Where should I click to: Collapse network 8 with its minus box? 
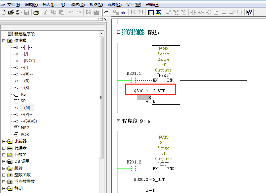(x=118, y=32)
